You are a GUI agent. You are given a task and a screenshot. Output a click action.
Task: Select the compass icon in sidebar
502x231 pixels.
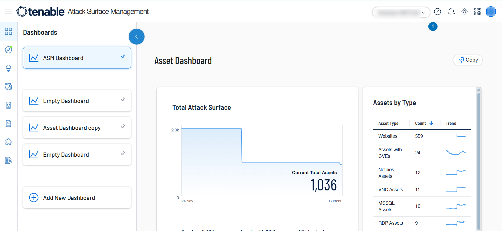pyautogui.click(x=8, y=50)
